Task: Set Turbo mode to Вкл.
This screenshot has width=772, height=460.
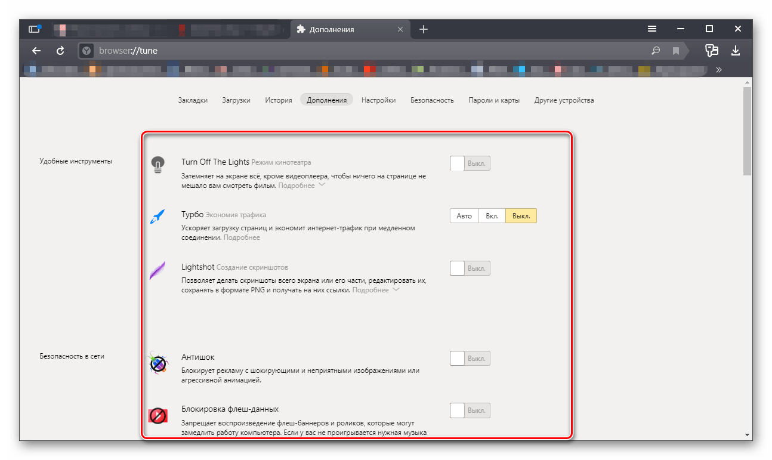Action: tap(492, 216)
